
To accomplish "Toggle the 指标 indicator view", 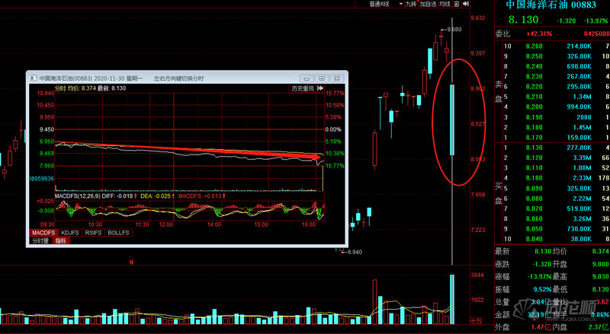I will [x=61, y=240].
